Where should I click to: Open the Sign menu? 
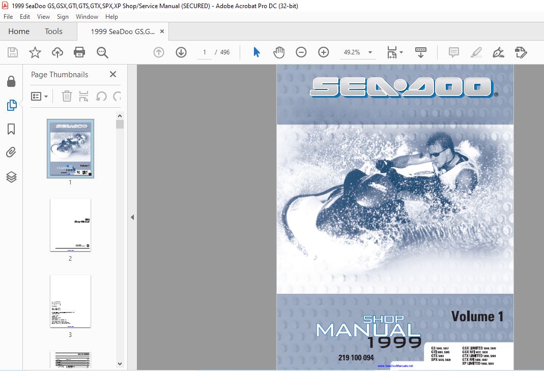63,17
